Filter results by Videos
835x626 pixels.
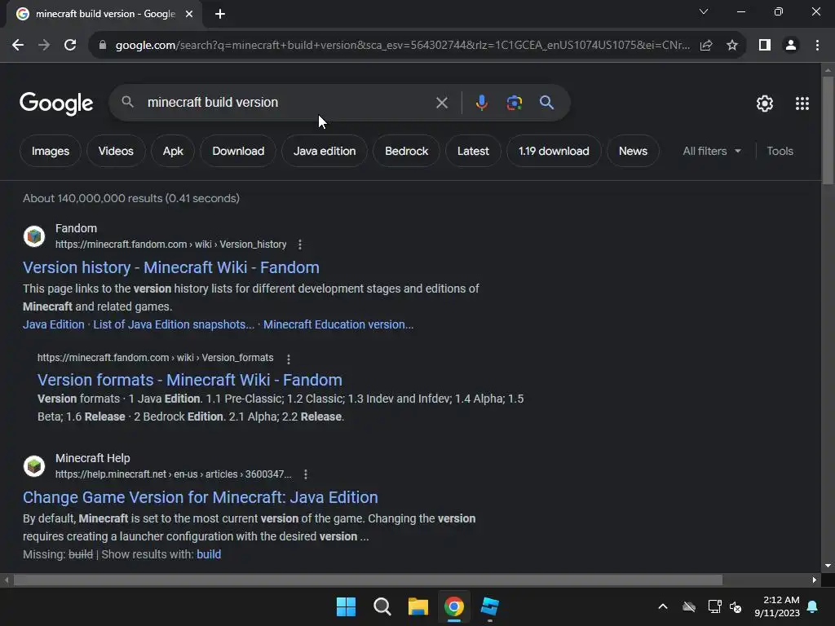click(x=116, y=151)
